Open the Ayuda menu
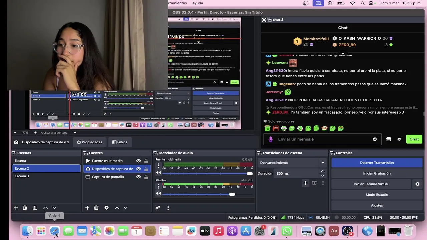This screenshot has width=427, height=240. click(x=197, y=3)
